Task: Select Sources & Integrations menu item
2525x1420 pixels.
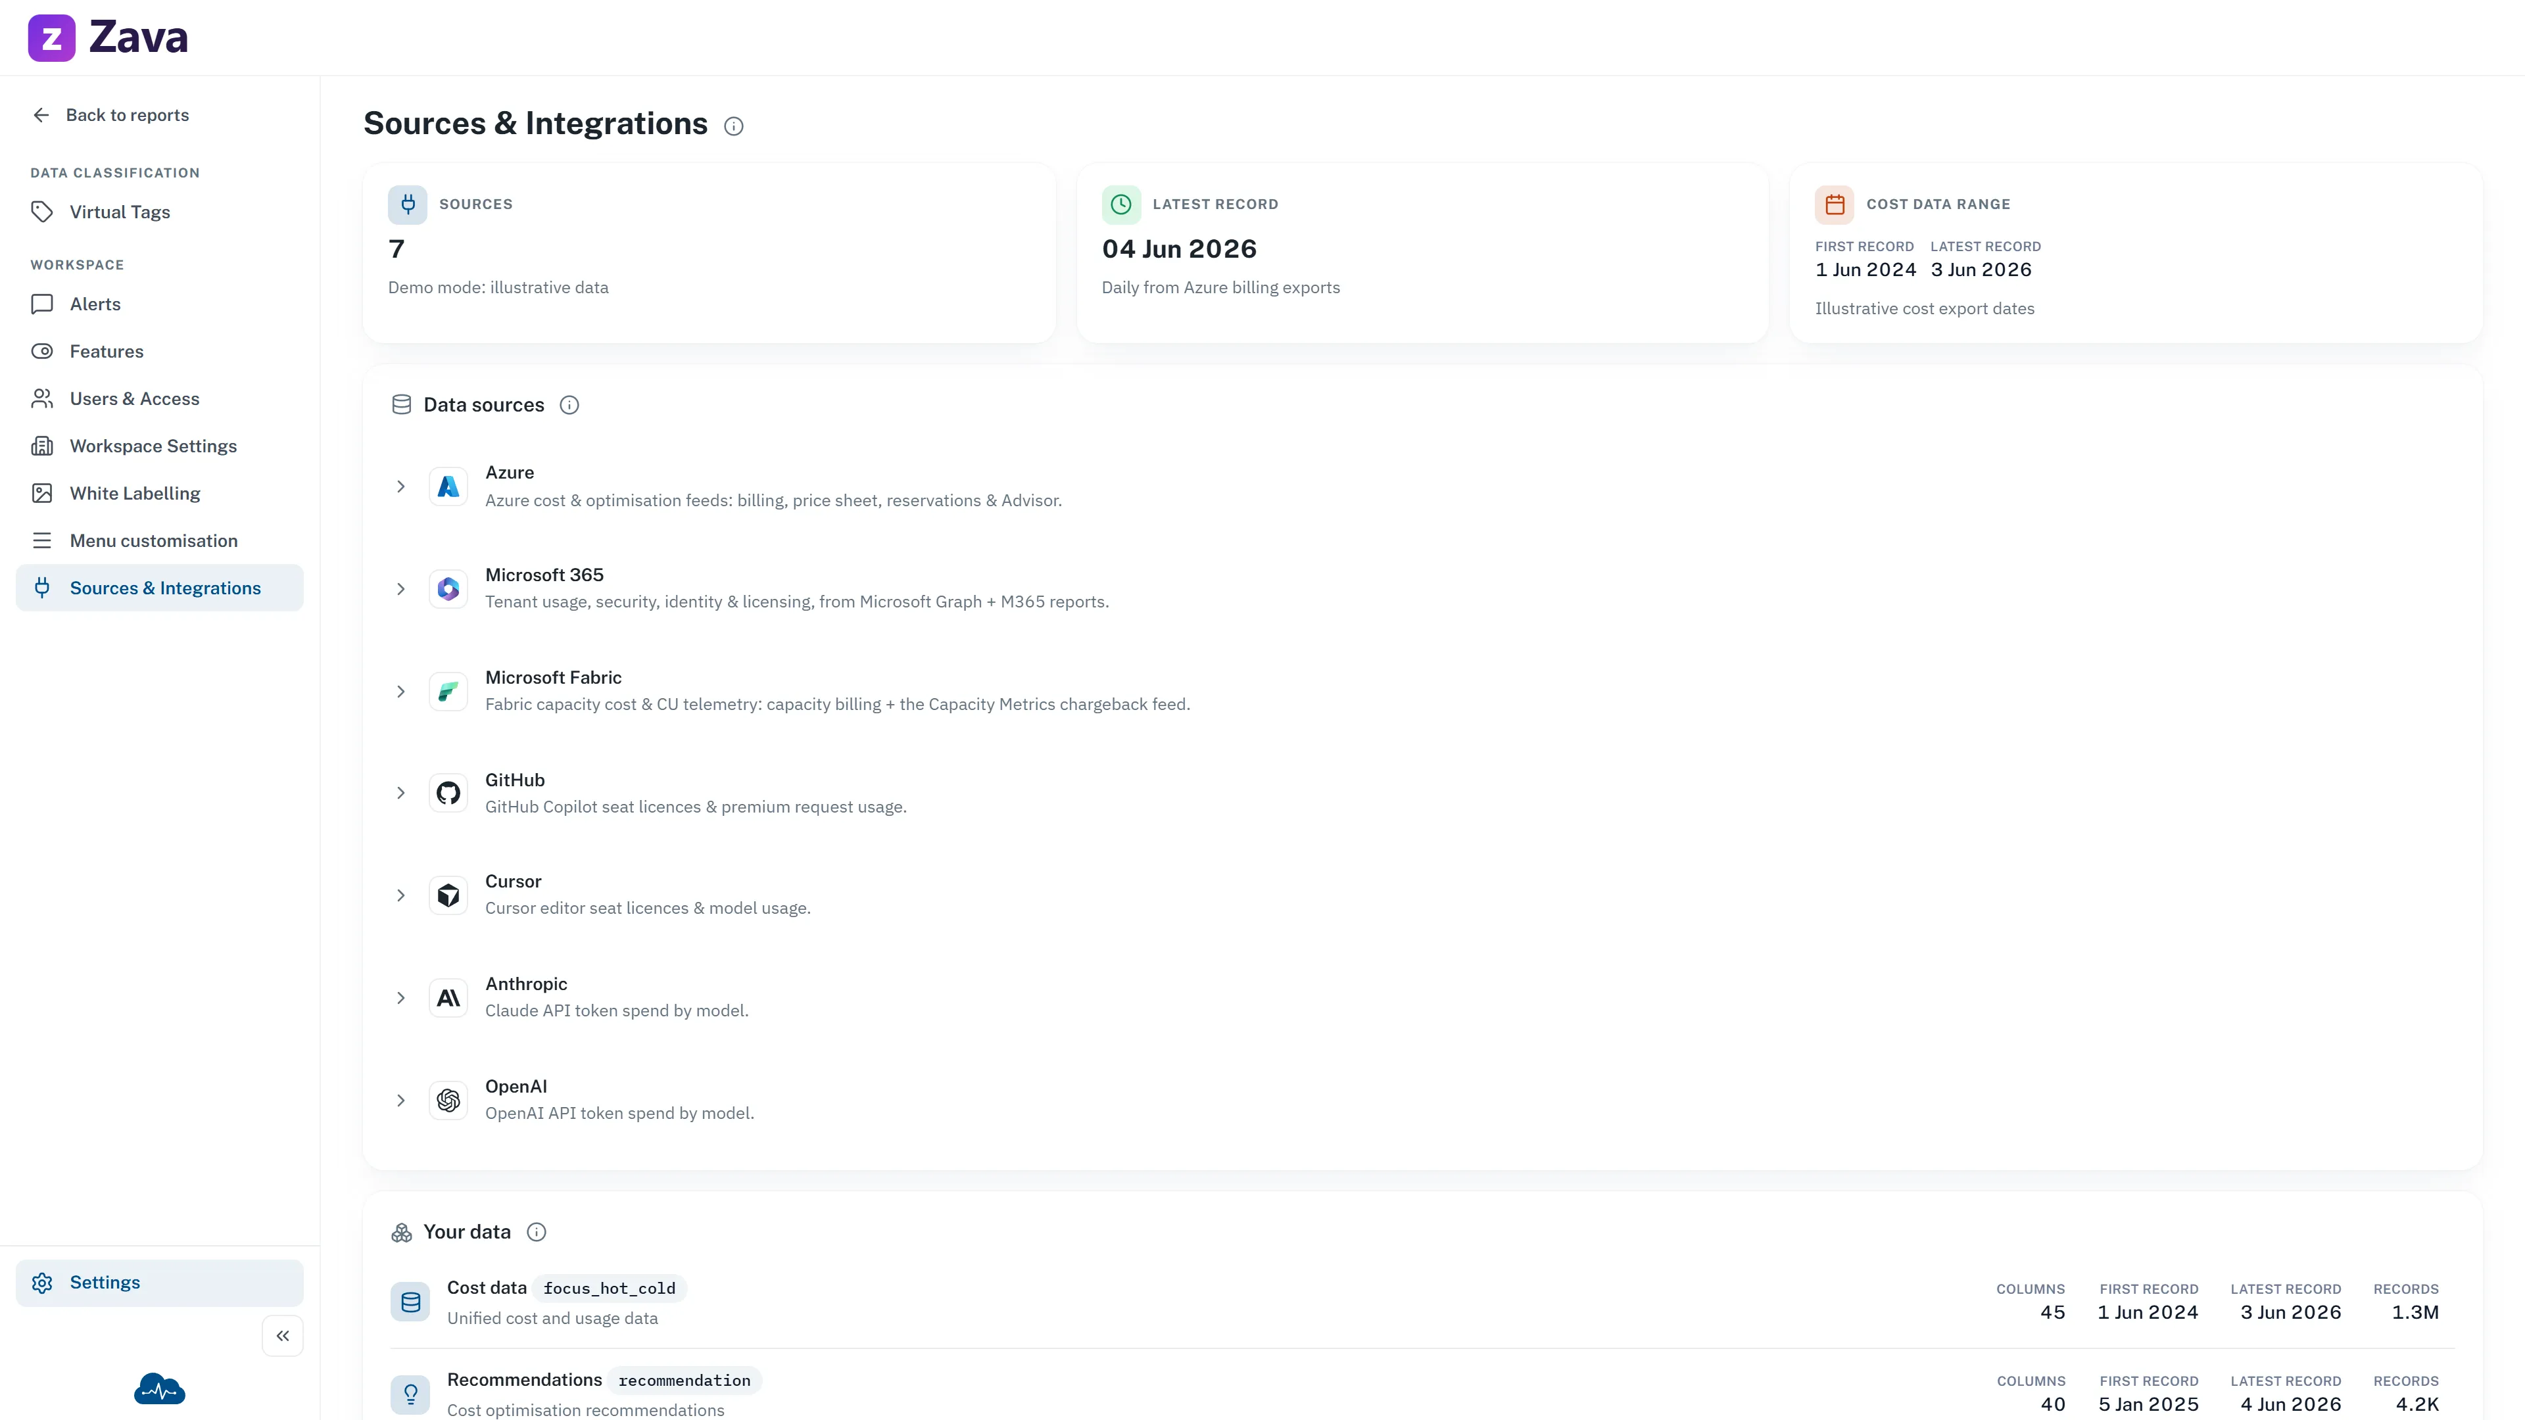Action: pyautogui.click(x=160, y=588)
